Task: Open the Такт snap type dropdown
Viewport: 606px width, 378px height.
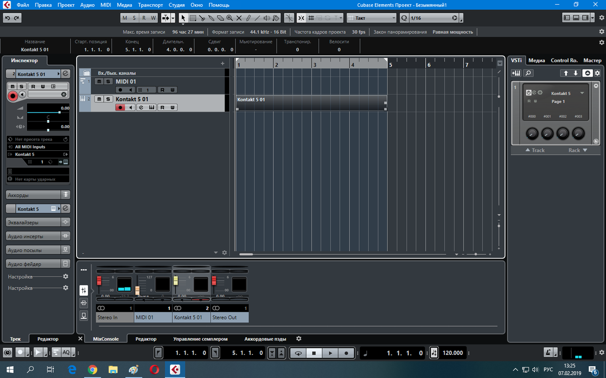Action: coord(372,18)
